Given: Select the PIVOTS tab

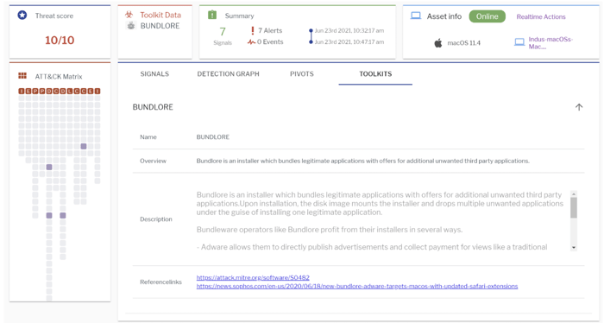Looking at the screenshot, I should [x=302, y=73].
